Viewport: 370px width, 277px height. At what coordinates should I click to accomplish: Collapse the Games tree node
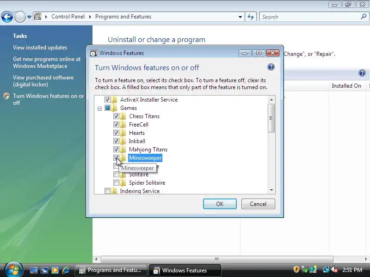click(x=99, y=108)
